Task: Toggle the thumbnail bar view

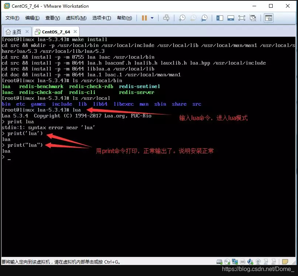Action: point(231,18)
